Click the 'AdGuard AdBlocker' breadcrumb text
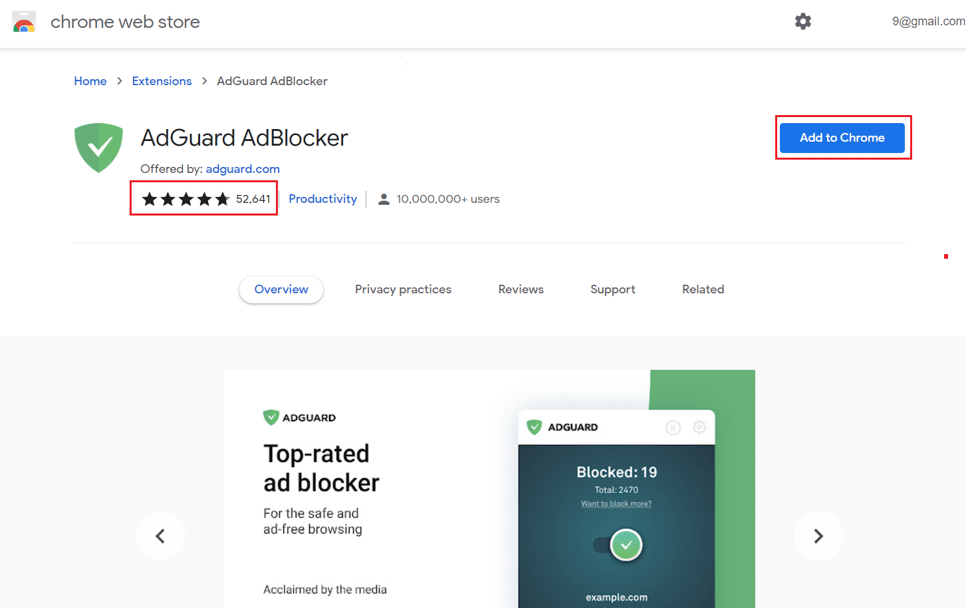Screen dimensions: 966x608 272,81
